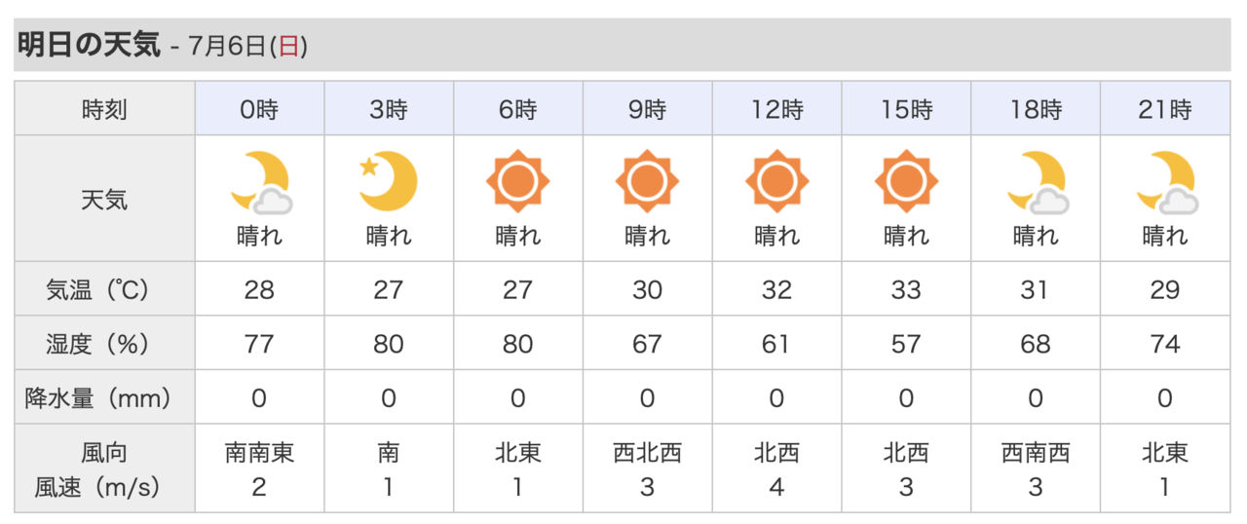
Task: Click the 明日の天気 heading
Action: 90,45
